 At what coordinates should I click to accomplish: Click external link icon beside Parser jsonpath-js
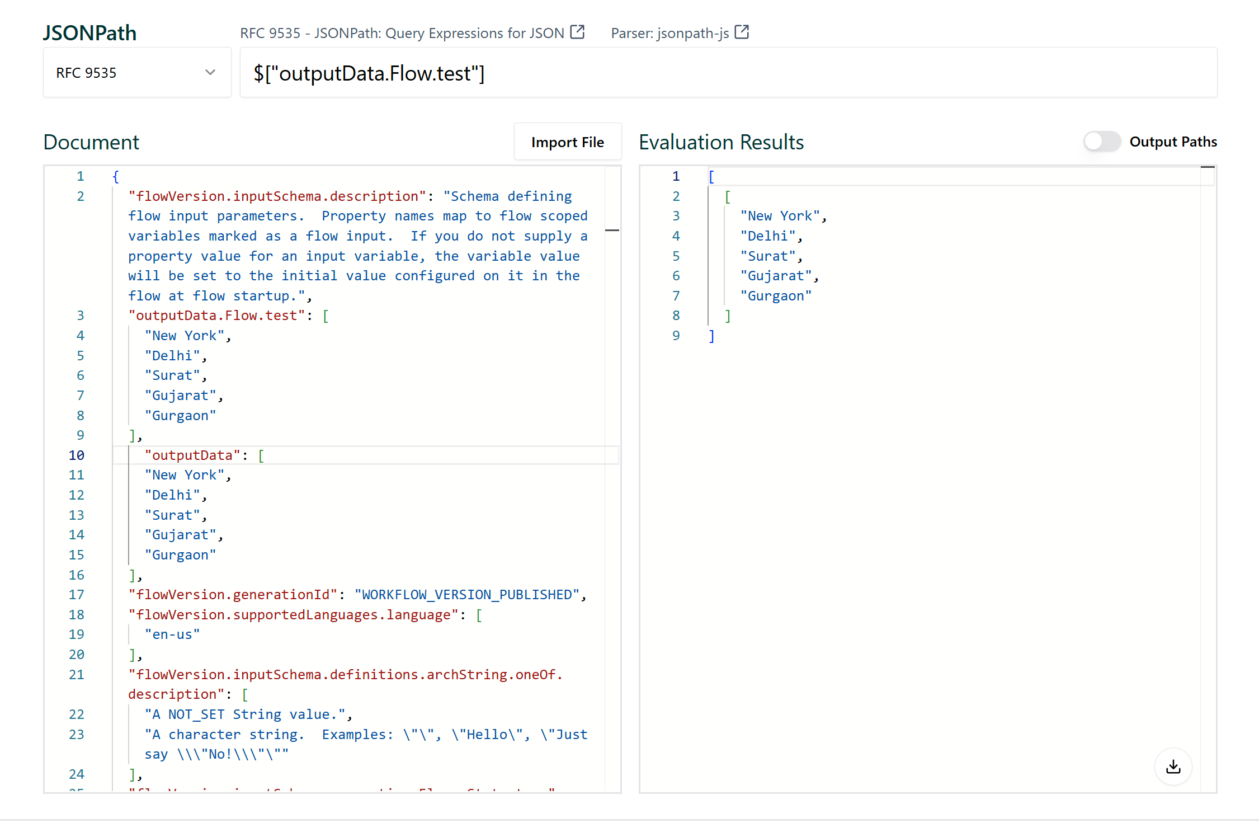(x=742, y=32)
